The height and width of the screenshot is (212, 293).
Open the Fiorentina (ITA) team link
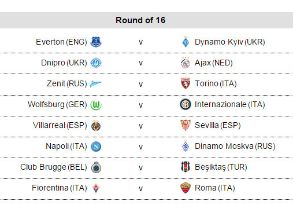pos(60,188)
